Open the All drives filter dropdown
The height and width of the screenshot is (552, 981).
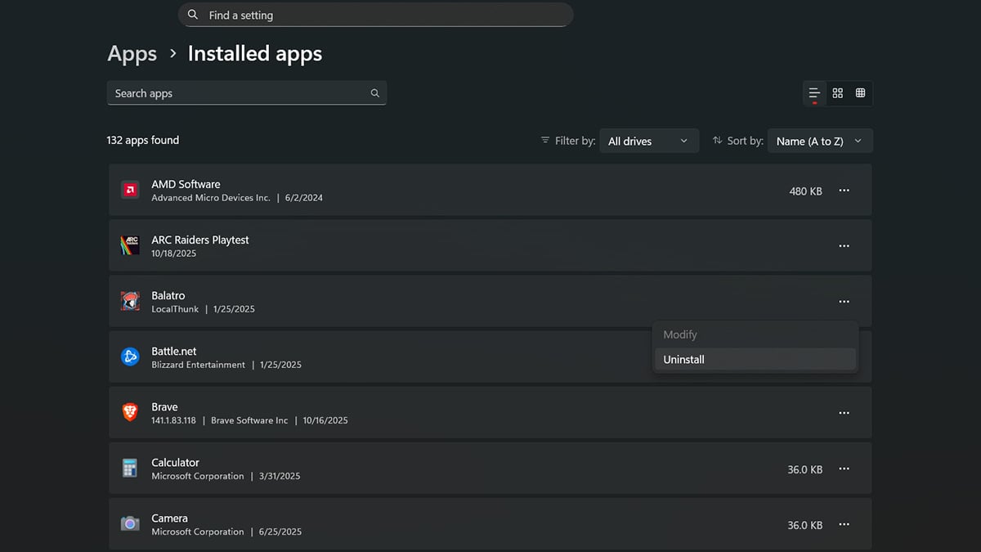[649, 140]
